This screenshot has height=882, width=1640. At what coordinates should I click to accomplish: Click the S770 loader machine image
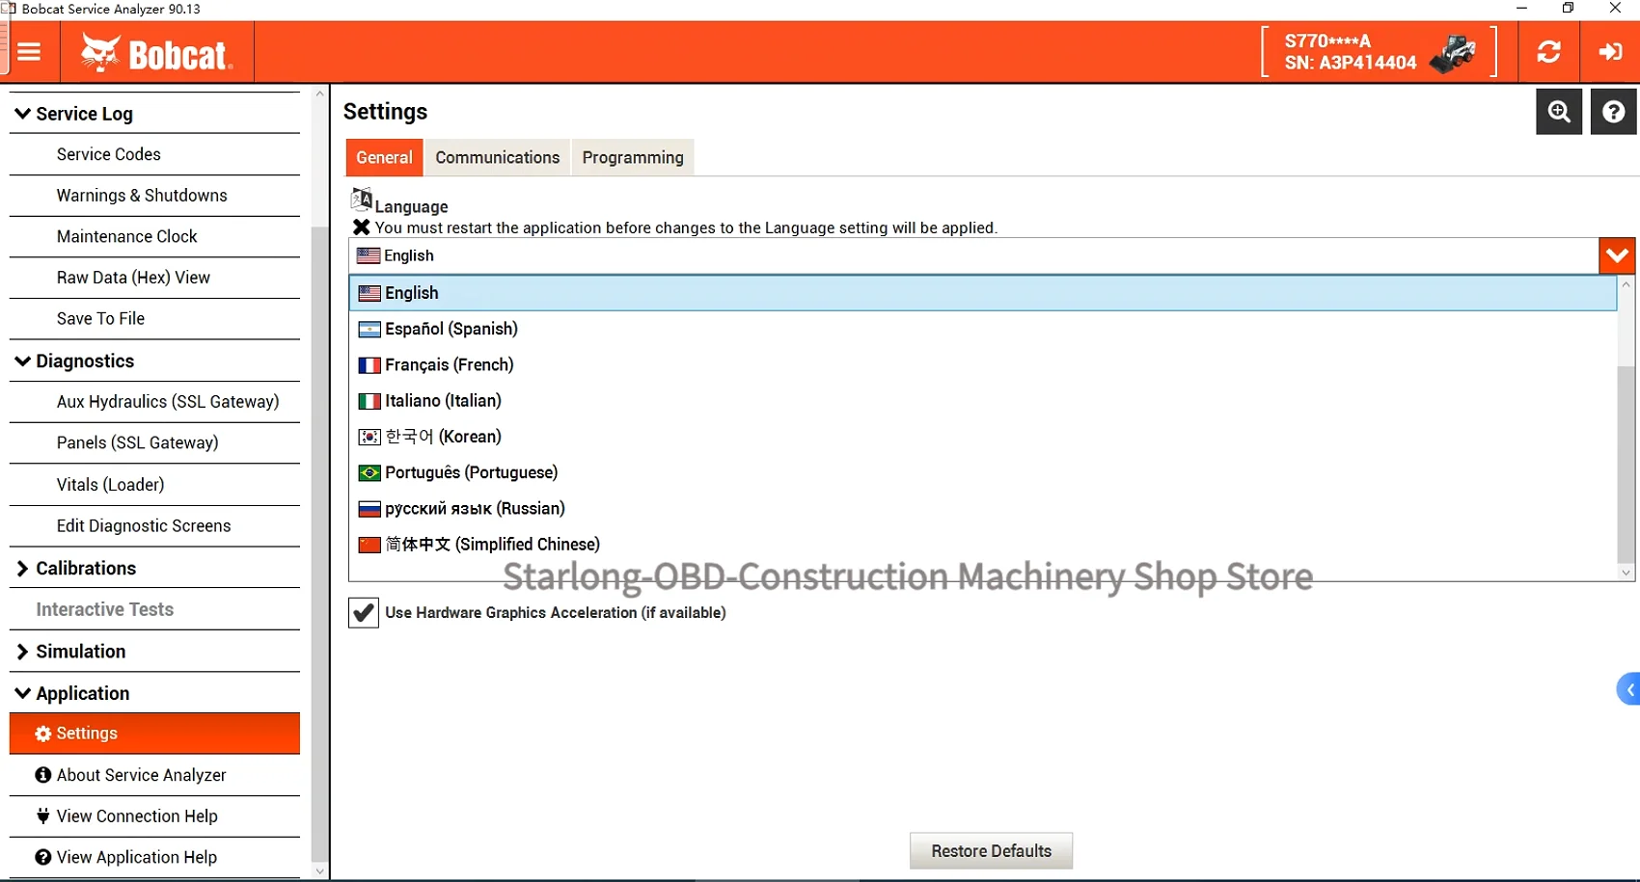(1453, 53)
